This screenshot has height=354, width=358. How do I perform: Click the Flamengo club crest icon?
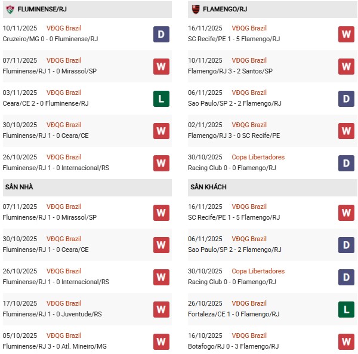click(195, 10)
